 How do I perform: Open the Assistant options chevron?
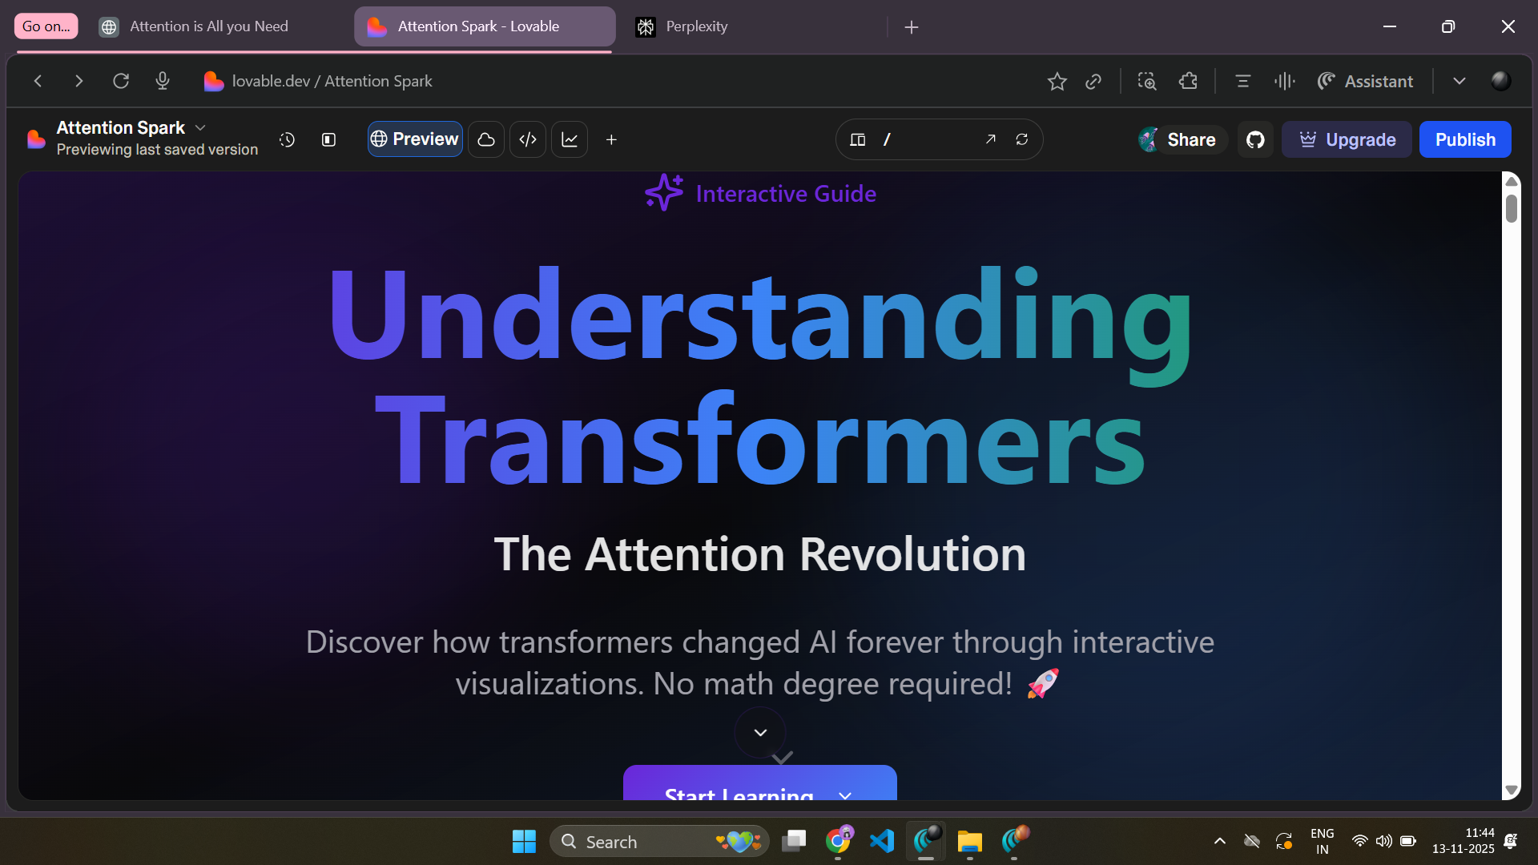(1459, 81)
